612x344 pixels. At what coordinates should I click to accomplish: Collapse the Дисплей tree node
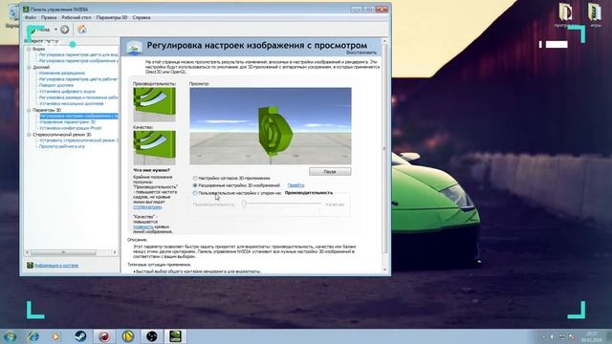click(29, 68)
